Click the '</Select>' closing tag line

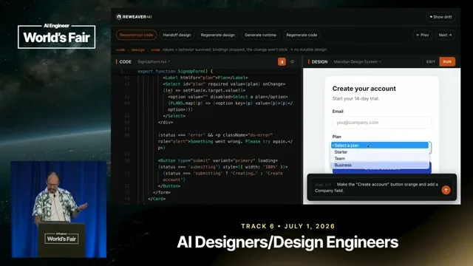coord(174,116)
